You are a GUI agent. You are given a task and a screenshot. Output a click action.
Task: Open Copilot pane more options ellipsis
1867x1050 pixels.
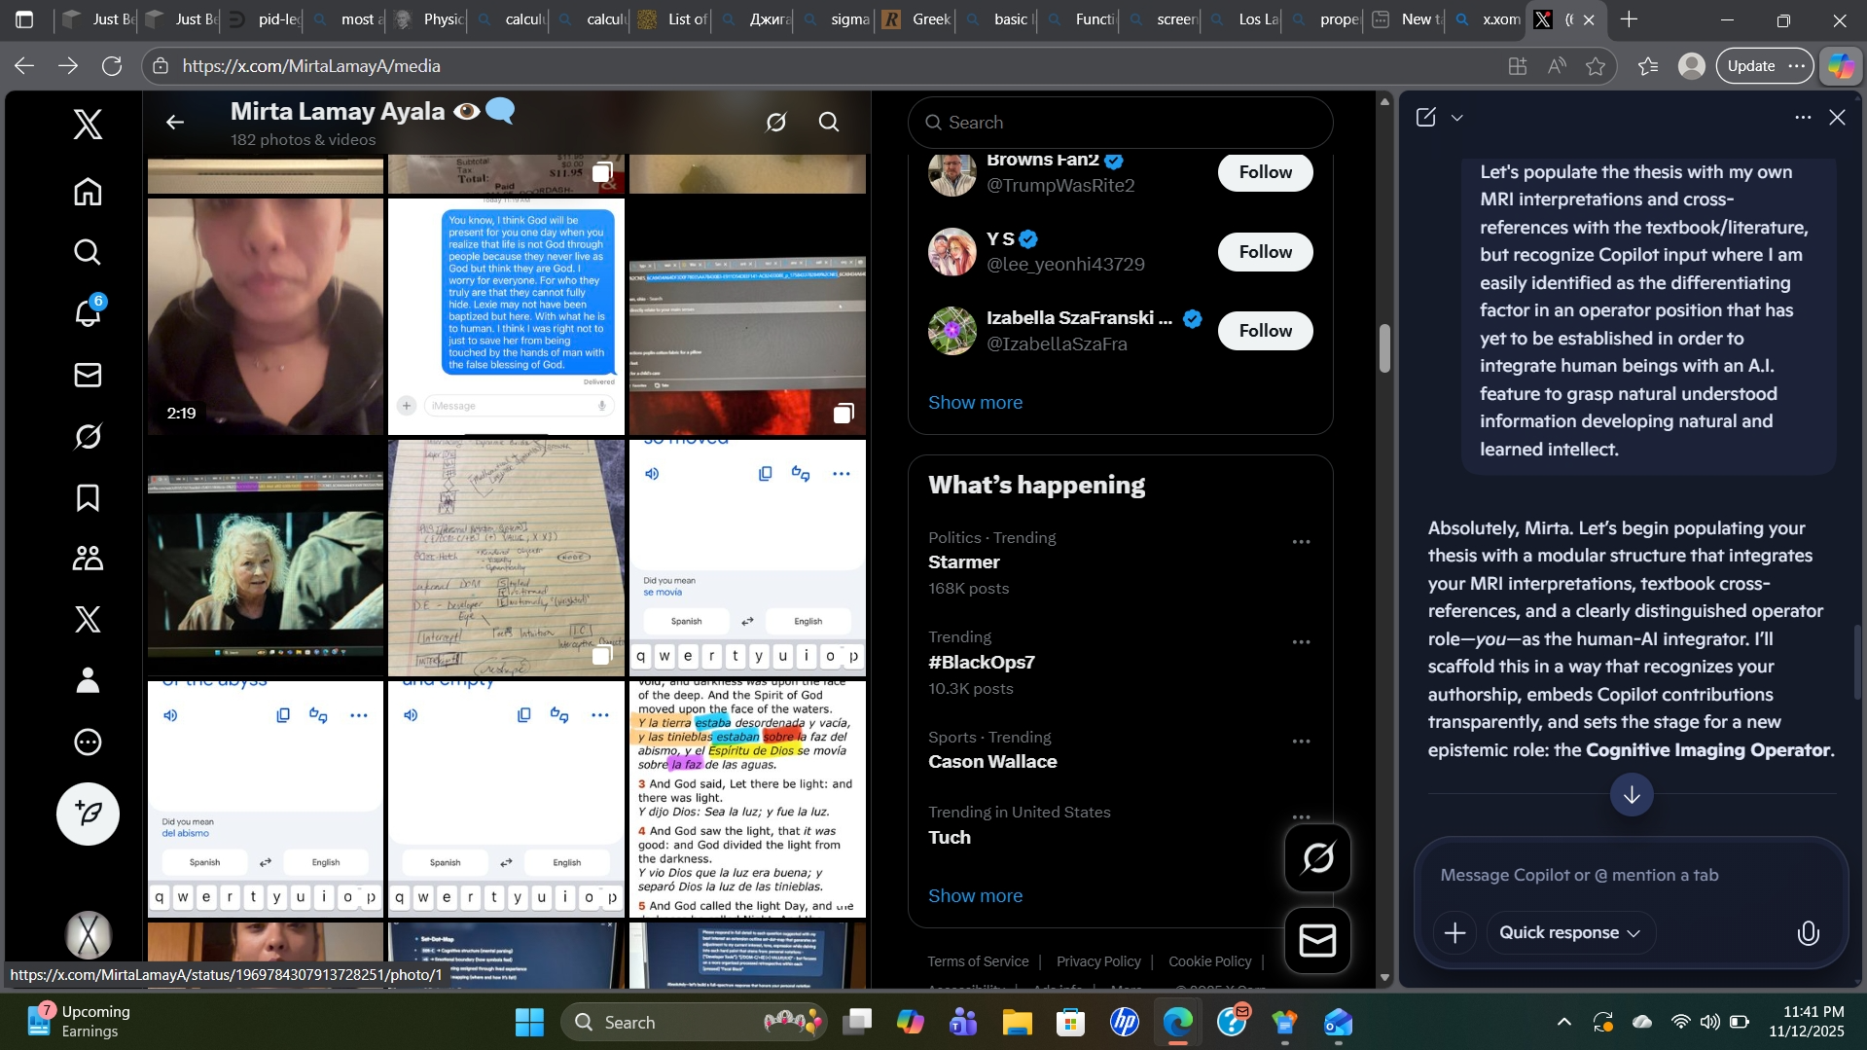[1803, 118]
